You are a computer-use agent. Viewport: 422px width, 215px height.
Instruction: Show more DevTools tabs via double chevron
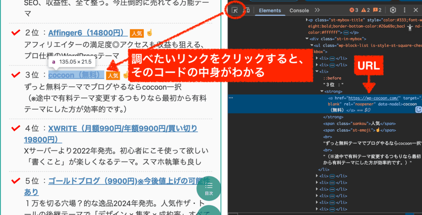(x=317, y=10)
